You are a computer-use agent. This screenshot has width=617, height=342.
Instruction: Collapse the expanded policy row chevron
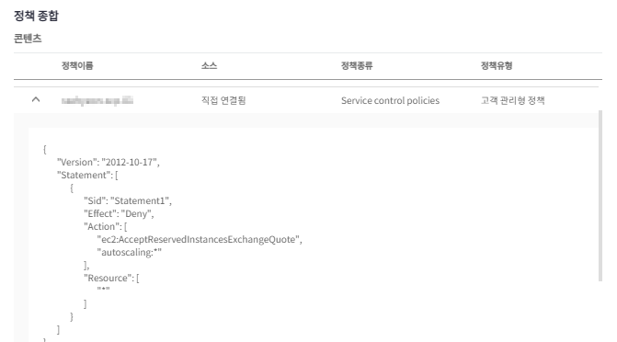[36, 99]
